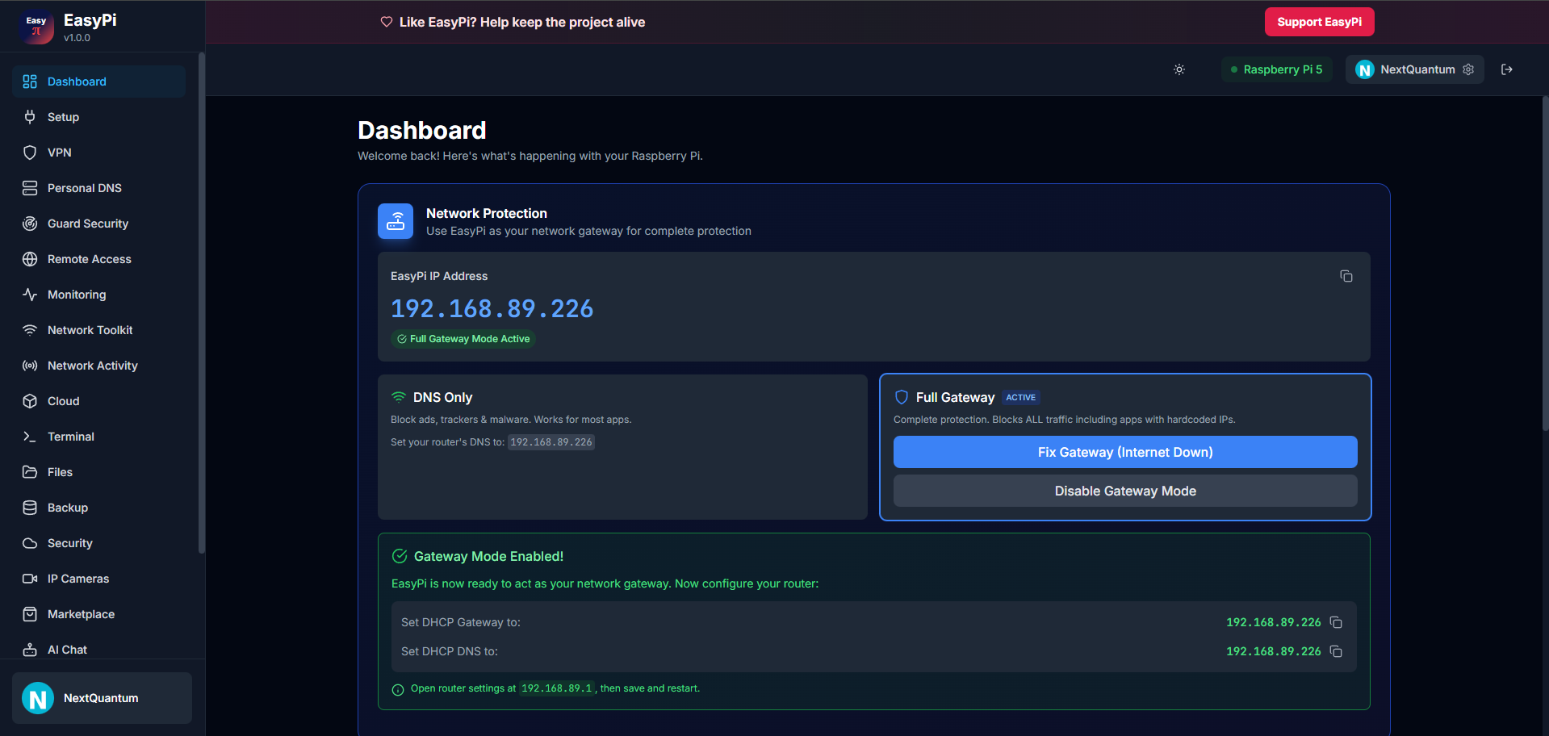Click the Remote Access globe icon
Viewport: 1549px width, 736px height.
[x=30, y=259]
